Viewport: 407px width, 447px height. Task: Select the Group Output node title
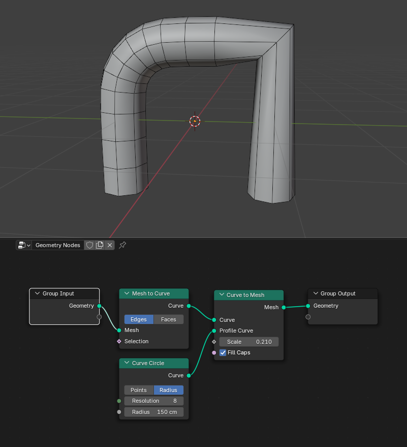pos(338,293)
